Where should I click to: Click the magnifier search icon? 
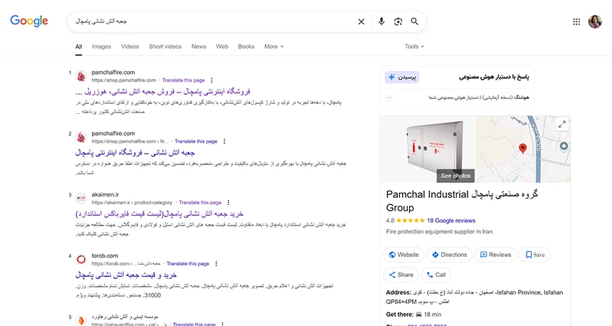[x=415, y=21]
